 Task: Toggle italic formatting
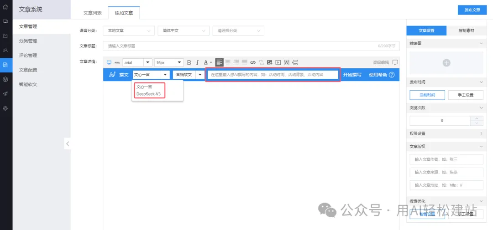[x=198, y=62]
